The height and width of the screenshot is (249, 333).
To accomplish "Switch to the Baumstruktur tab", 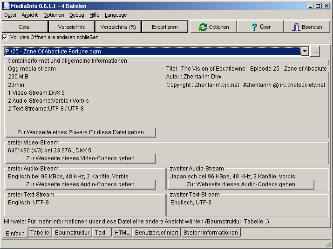I will coord(72,232).
